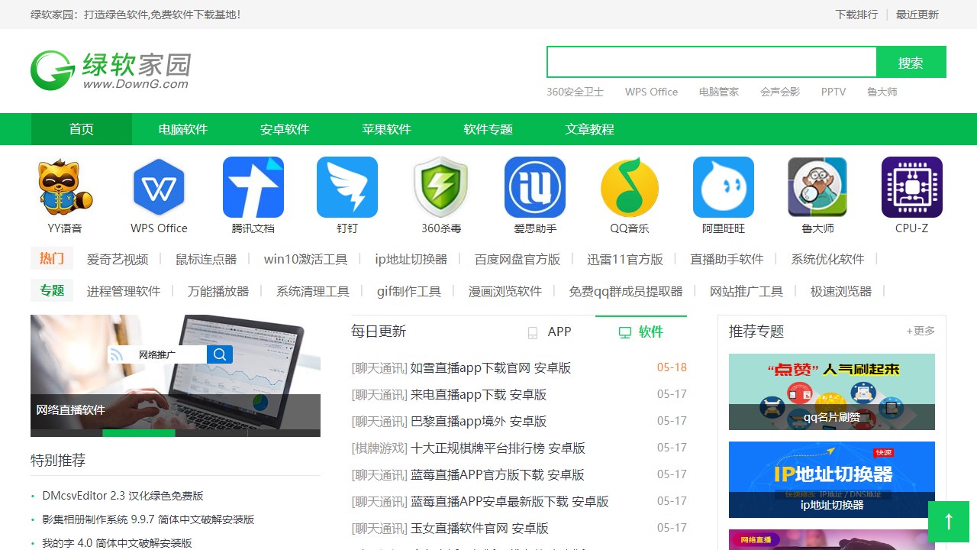Click the magnifier icon in the banner
Screen dimensions: 977x550
pos(220,354)
